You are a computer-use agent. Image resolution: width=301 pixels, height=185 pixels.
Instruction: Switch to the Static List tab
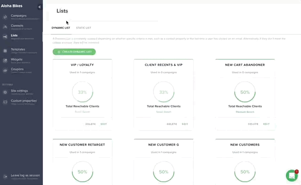84,28
